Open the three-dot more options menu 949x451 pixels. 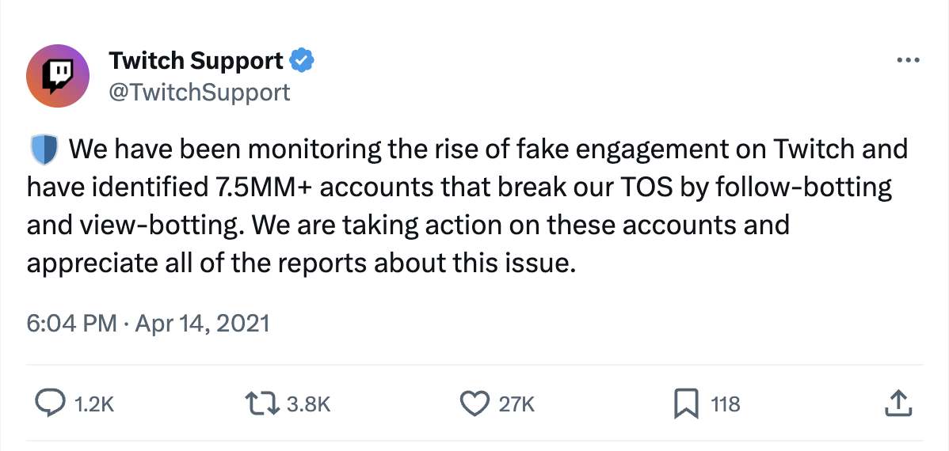pos(906,61)
